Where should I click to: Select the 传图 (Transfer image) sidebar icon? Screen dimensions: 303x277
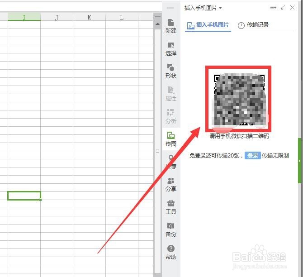(x=171, y=139)
